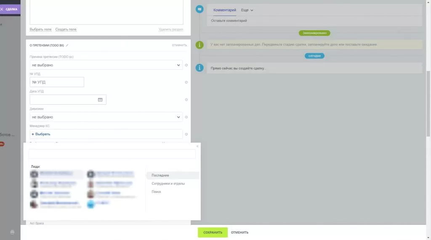Screen dimensions: 431x240
Task: Click the comment bubble icon in timeline
Action: 200,9
